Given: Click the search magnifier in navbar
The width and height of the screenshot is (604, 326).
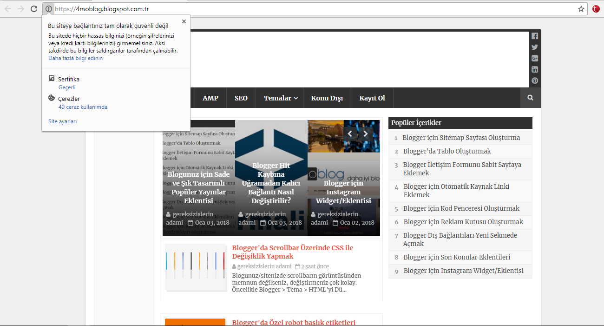Looking at the screenshot, I should (531, 98).
